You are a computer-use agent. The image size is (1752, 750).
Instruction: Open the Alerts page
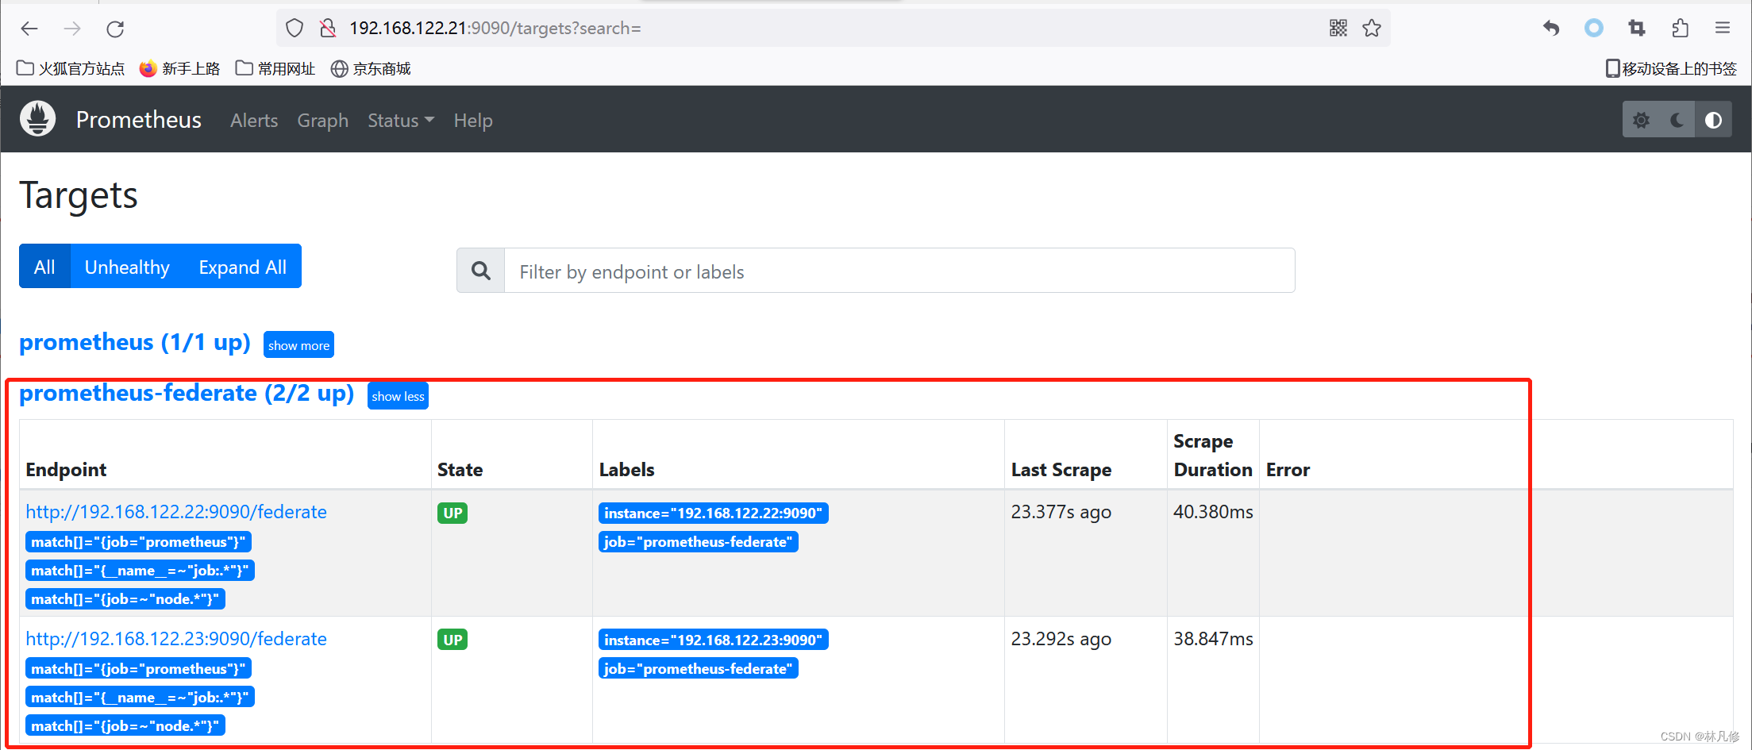[x=254, y=121]
